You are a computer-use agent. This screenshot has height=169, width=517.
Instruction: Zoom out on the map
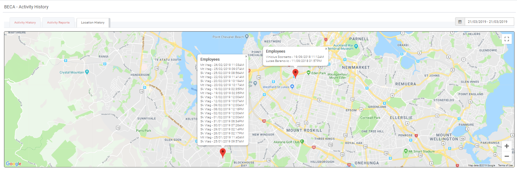click(506, 156)
